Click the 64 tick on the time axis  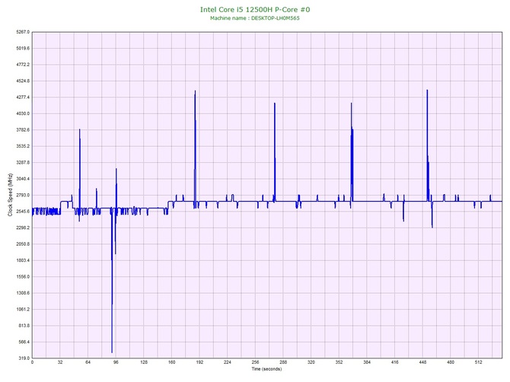pyautogui.click(x=88, y=362)
